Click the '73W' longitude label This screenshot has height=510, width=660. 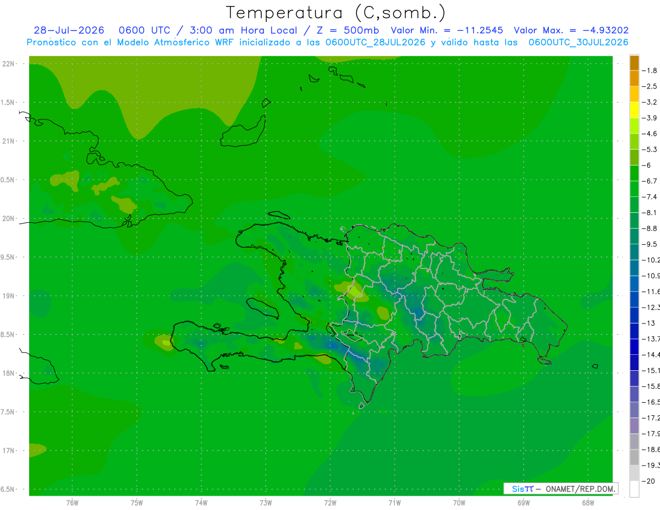(x=266, y=502)
